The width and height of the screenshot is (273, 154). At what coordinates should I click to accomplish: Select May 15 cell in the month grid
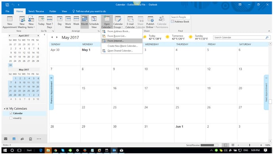(x=96, y=95)
